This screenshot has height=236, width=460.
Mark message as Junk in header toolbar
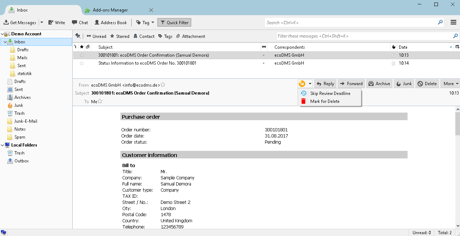pyautogui.click(x=404, y=84)
